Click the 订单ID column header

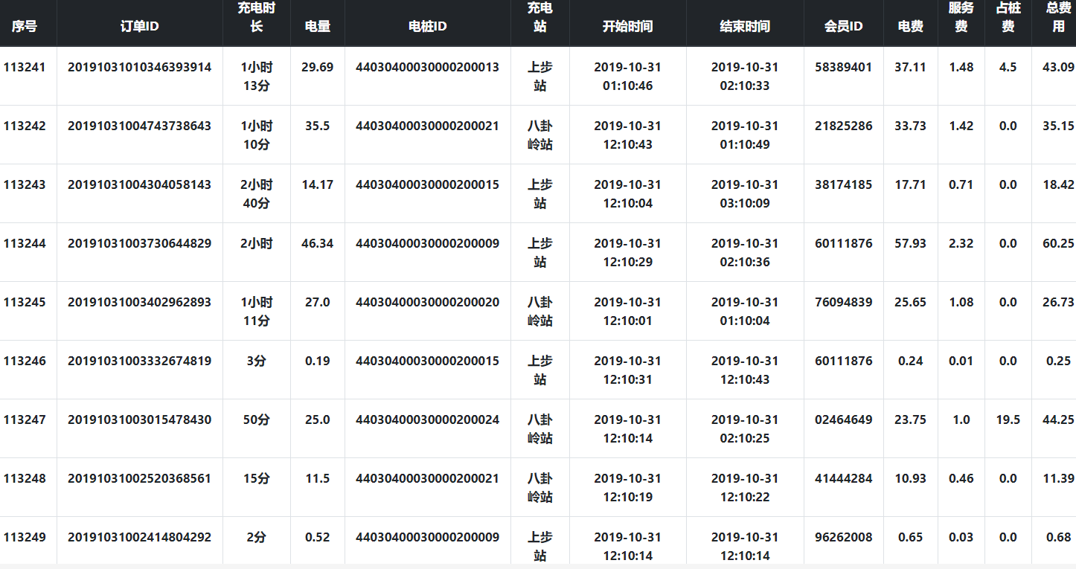(139, 26)
